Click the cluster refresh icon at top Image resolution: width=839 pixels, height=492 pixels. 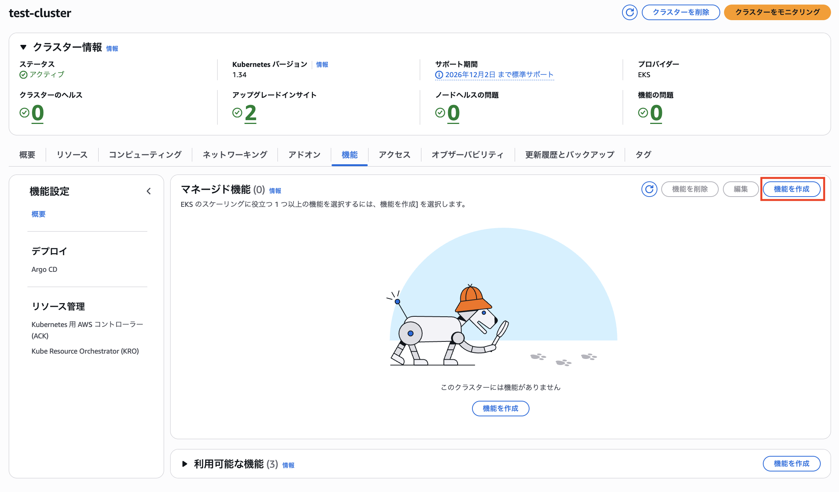point(630,13)
